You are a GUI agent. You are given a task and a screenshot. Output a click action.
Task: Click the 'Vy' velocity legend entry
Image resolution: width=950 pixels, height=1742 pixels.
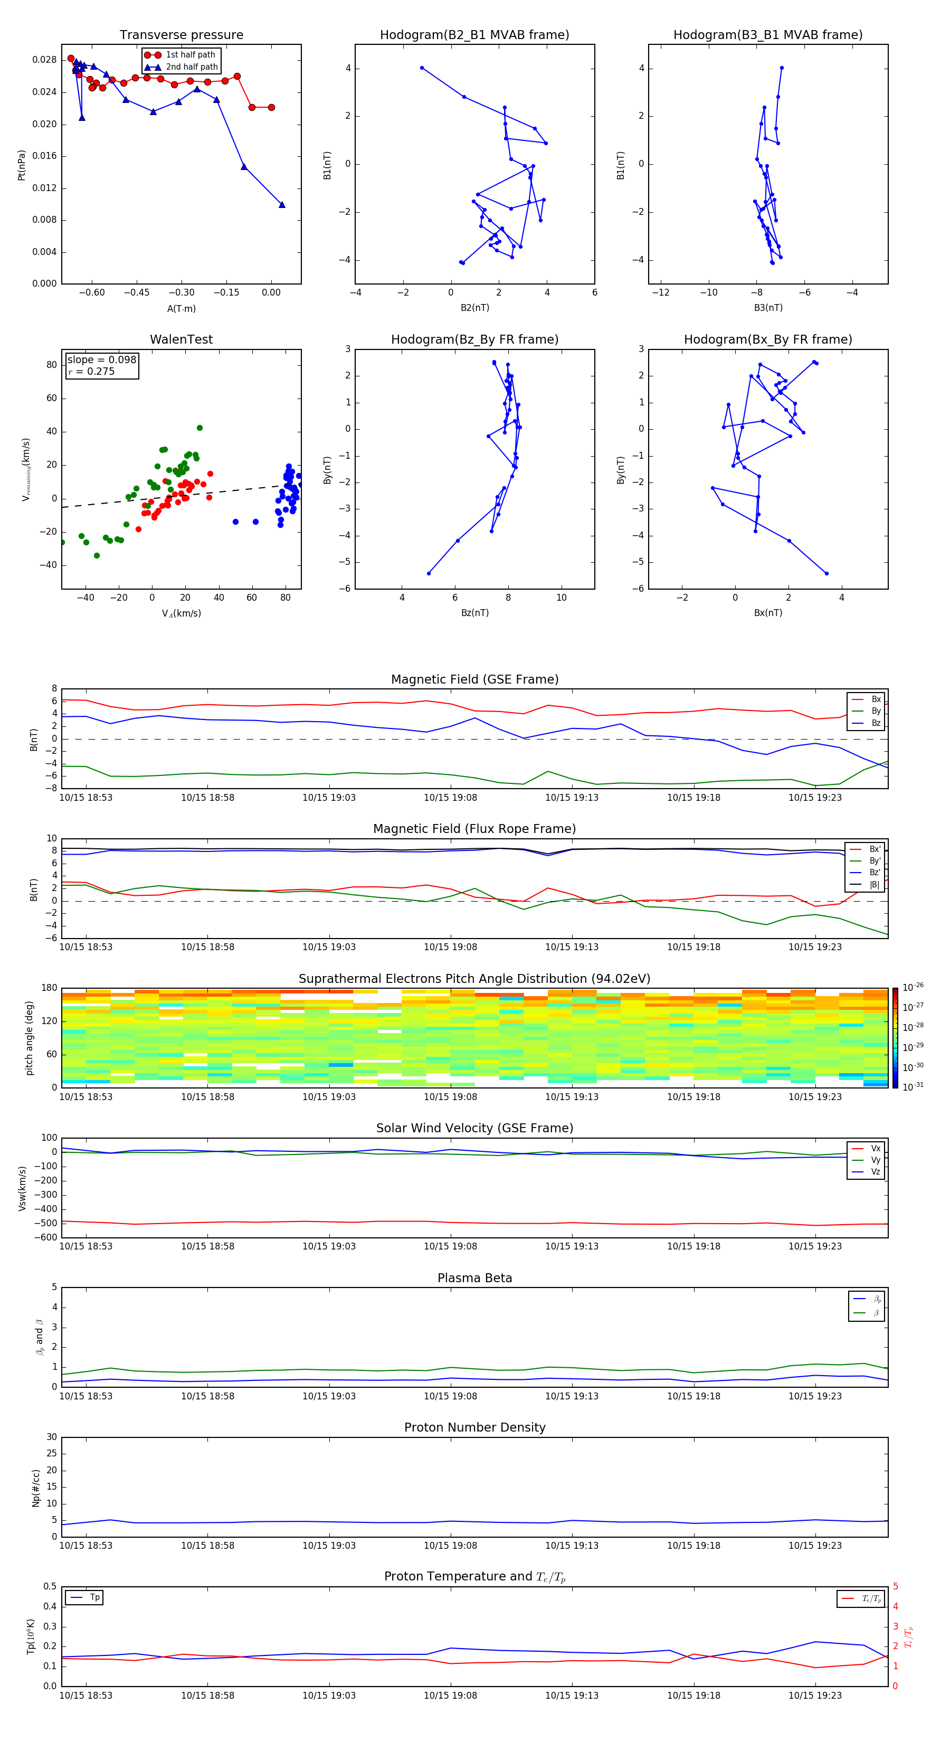(x=866, y=1160)
